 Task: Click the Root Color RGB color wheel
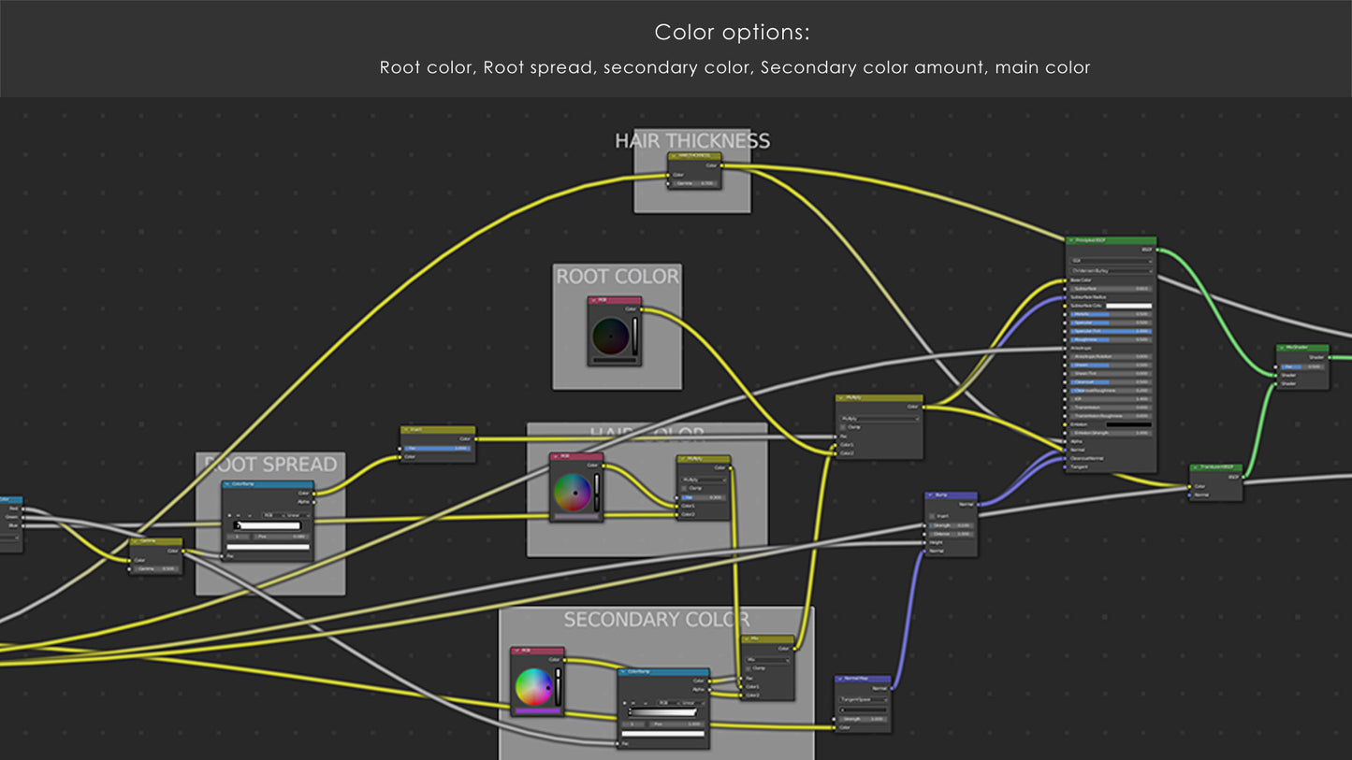tap(610, 336)
